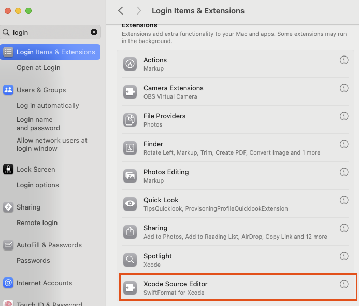Open info for Spotlight extension
The image size is (359, 306).
point(343,256)
